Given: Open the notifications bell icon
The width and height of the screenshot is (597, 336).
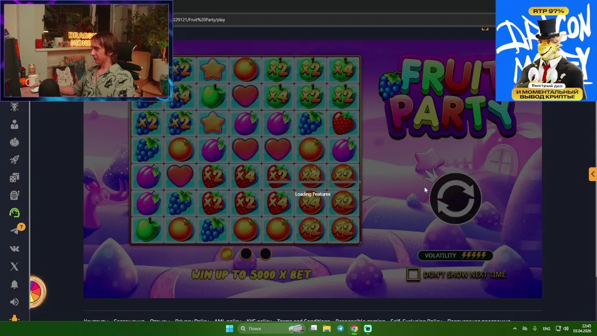Looking at the screenshot, I should [x=14, y=284].
